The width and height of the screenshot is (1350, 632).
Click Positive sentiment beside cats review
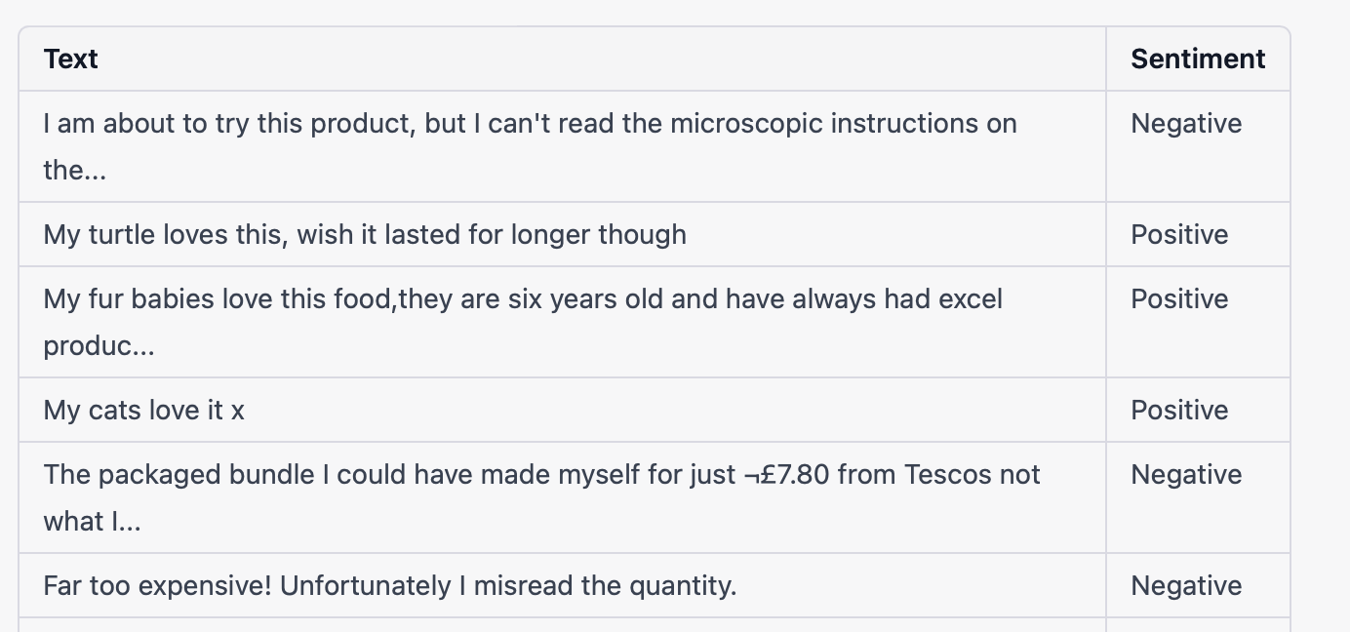1179,411
